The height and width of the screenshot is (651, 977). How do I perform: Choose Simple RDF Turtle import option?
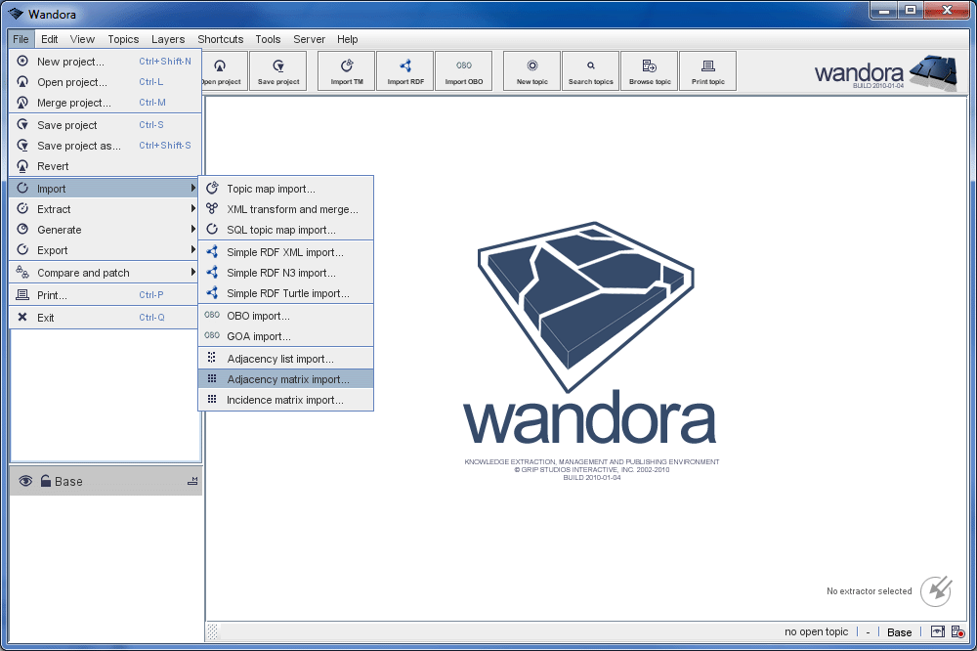tap(287, 293)
